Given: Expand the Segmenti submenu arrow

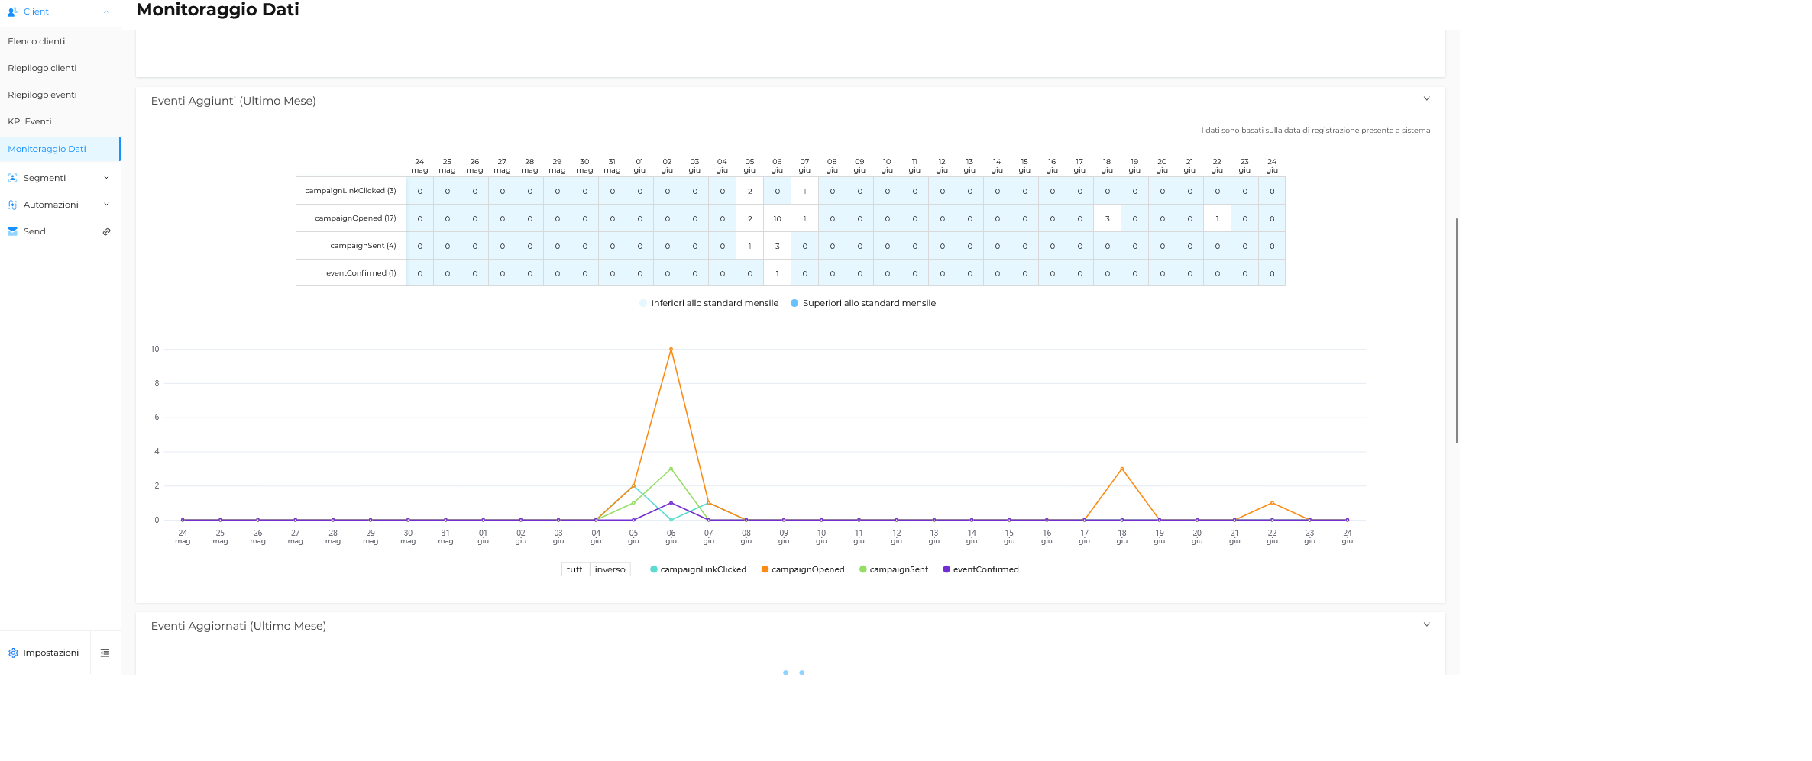Looking at the screenshot, I should [106, 178].
